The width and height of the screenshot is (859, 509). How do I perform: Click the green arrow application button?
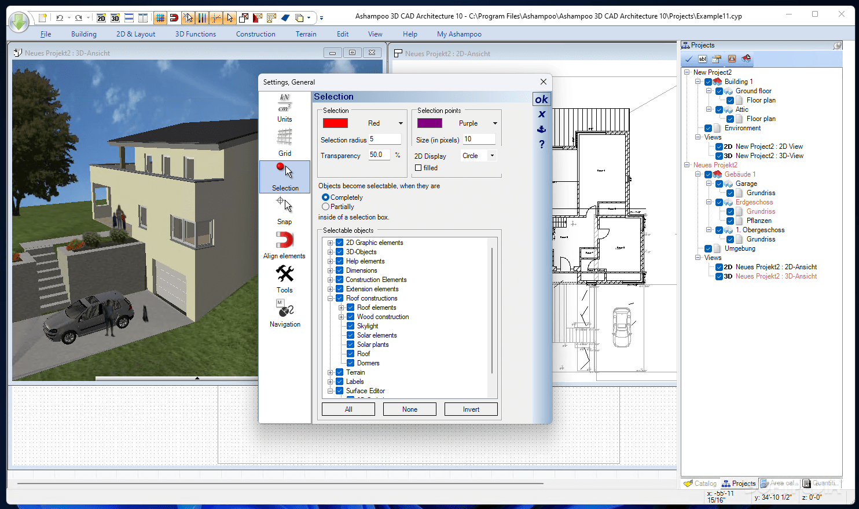click(x=19, y=22)
